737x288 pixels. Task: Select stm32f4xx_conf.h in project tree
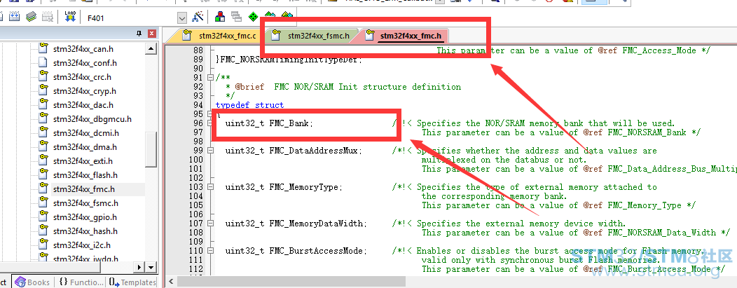pyautogui.click(x=85, y=63)
